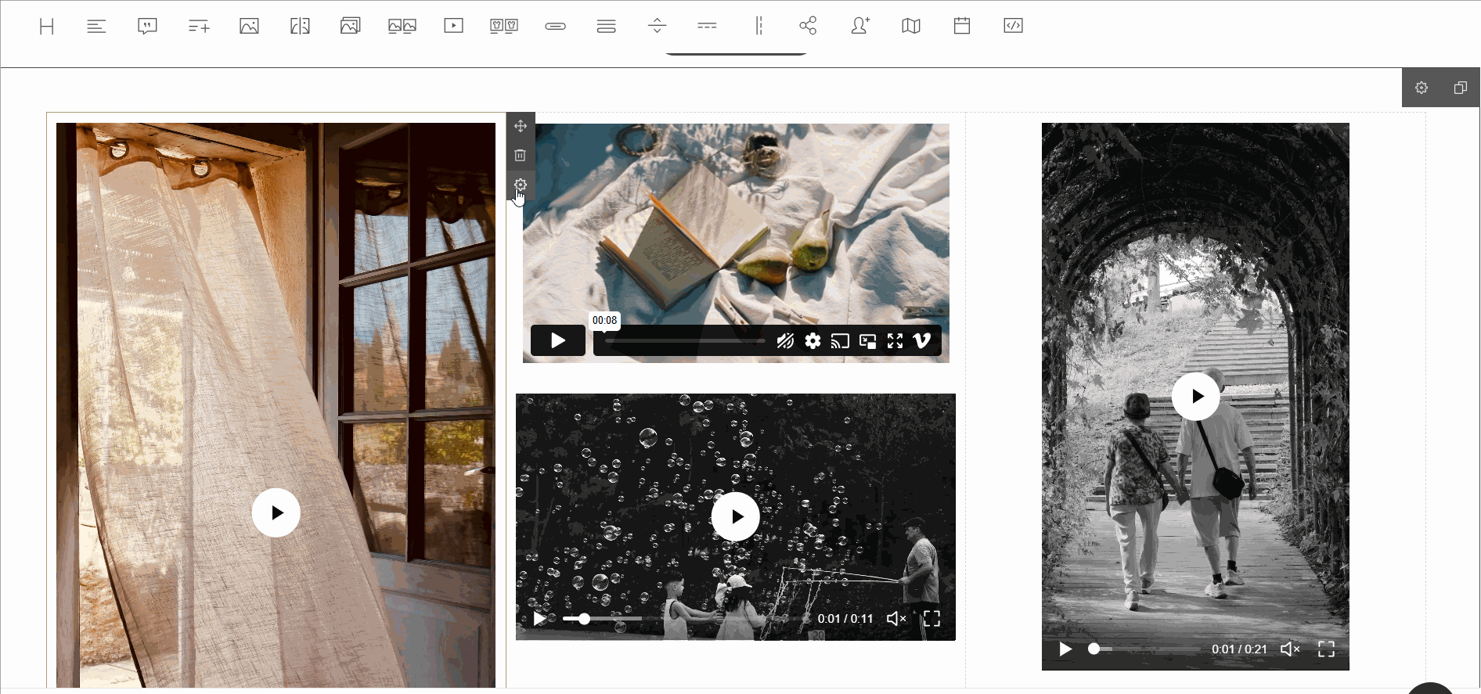
Task: Click the center play button on the bubbles video
Action: 736,516
